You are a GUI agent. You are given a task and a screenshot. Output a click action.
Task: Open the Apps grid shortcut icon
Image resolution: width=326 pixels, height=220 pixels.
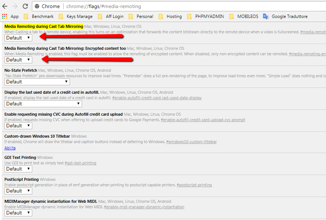point(4,16)
